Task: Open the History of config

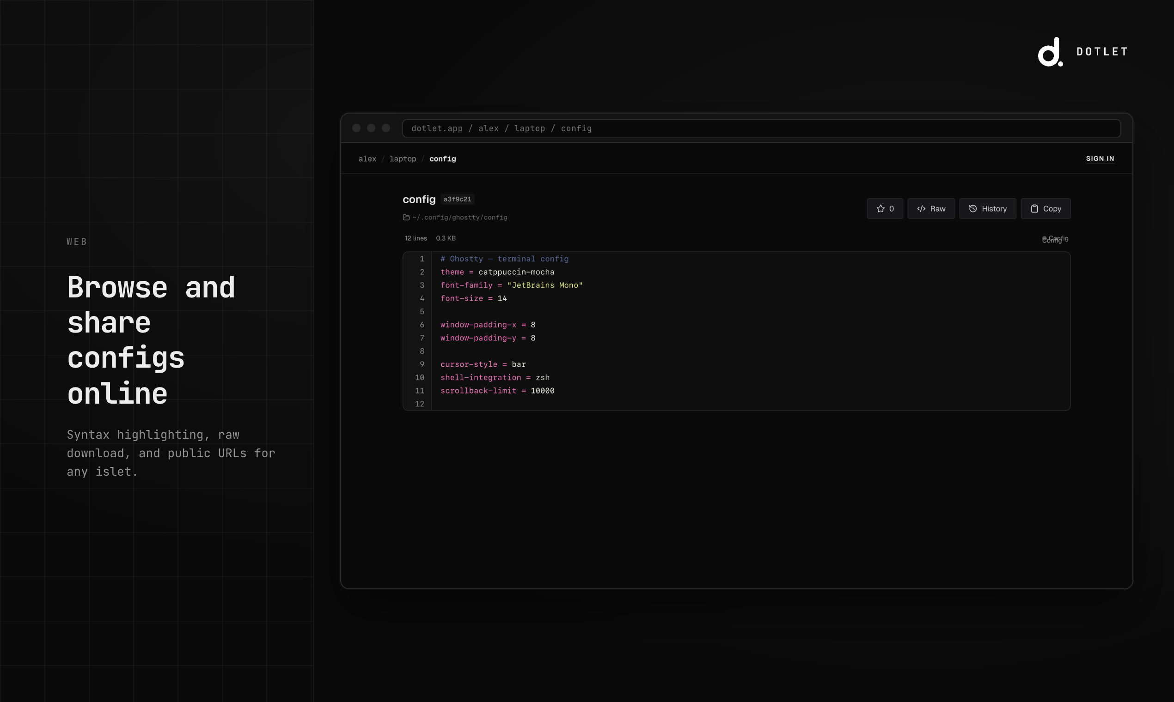Action: pos(987,209)
